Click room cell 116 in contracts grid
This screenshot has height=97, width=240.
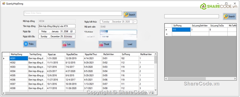[x=130, y=76]
